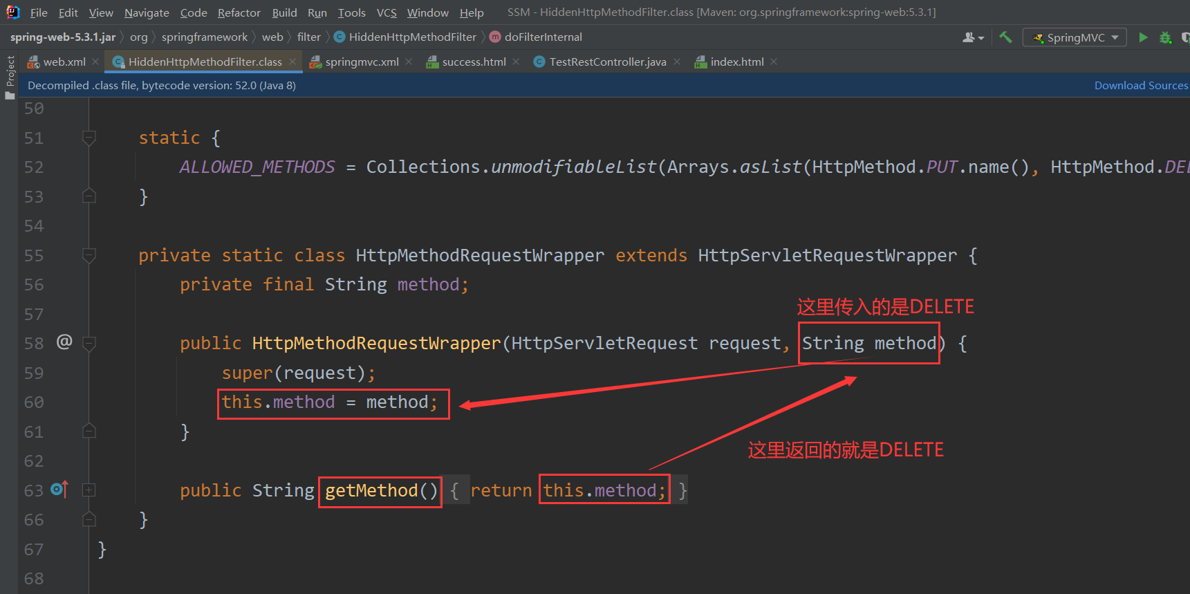Click the IntelliJ IDEA app icon
The height and width of the screenshot is (594, 1190).
tap(12, 12)
